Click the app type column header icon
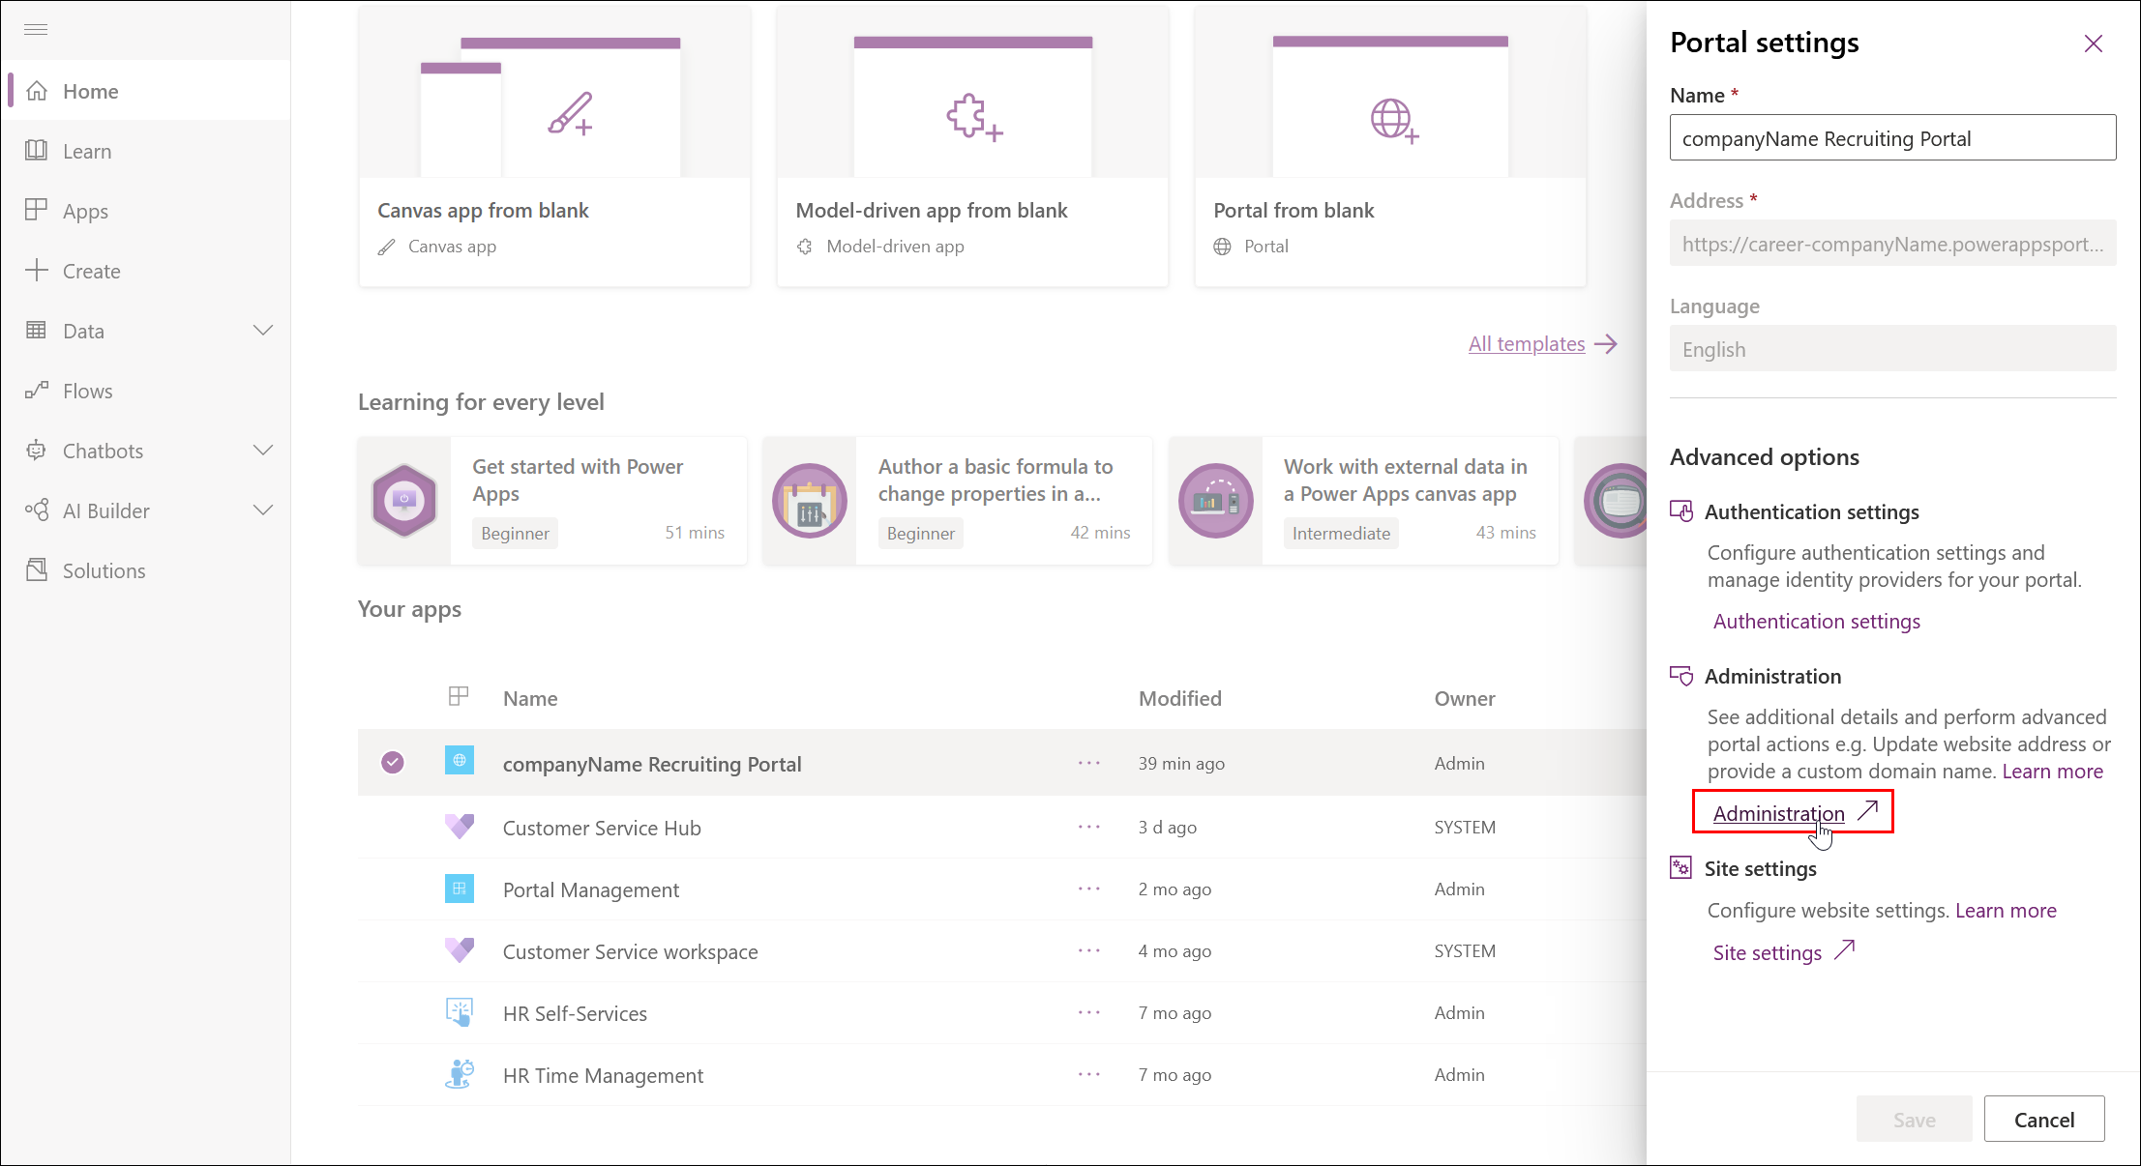 459,696
